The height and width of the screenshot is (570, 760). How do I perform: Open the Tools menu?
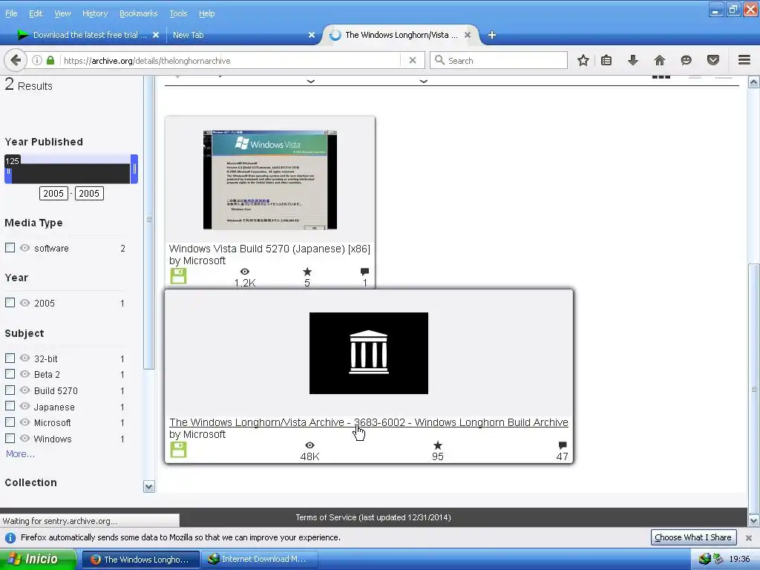(x=178, y=13)
